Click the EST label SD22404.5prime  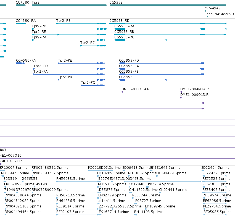215,168
